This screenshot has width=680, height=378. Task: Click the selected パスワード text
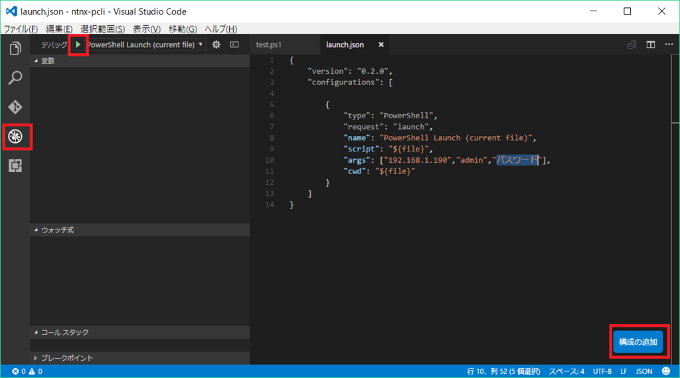point(517,160)
